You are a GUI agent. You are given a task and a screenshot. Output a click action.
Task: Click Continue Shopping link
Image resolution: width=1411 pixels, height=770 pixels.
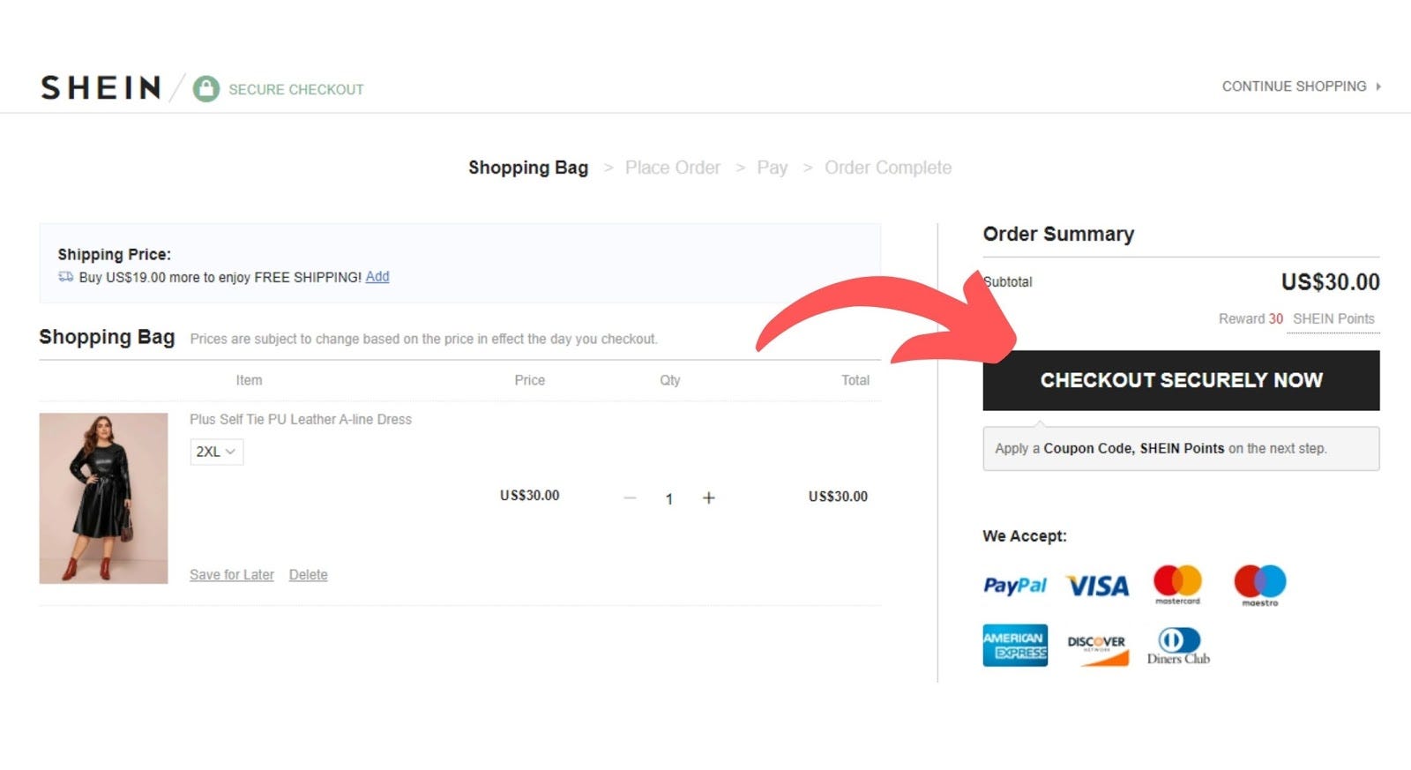pyautogui.click(x=1294, y=86)
